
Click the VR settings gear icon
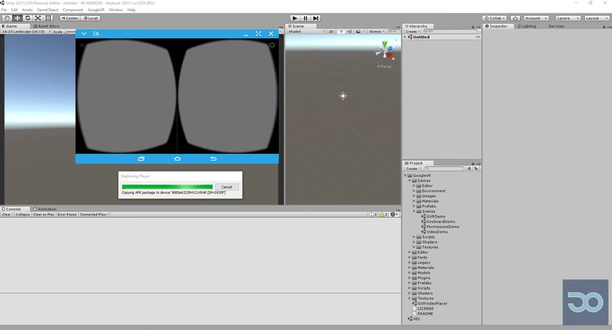click(x=272, y=45)
